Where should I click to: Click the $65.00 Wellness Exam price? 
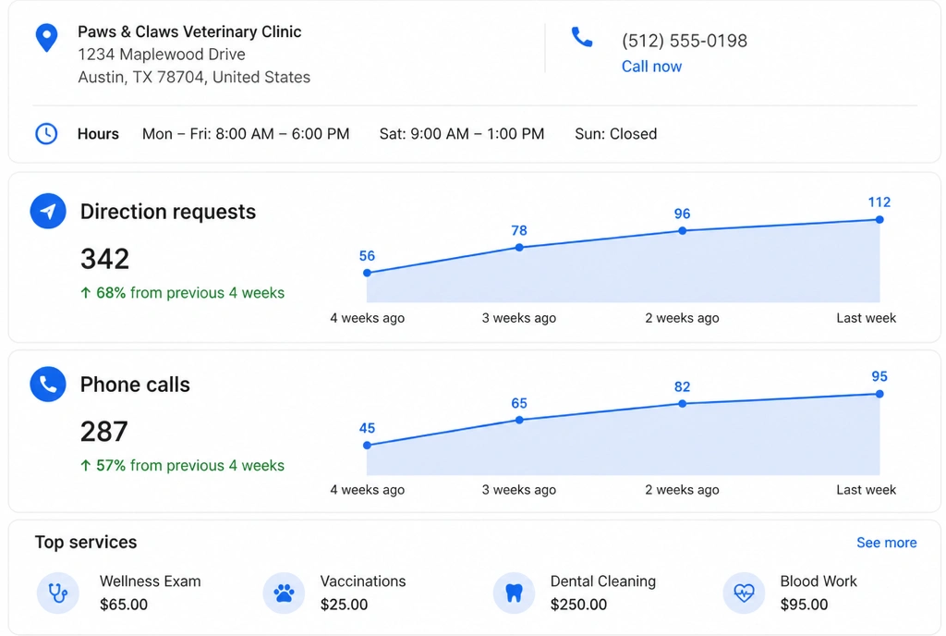tap(124, 605)
